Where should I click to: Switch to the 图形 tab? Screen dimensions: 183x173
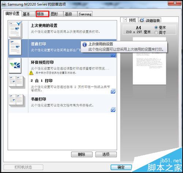click(56, 14)
